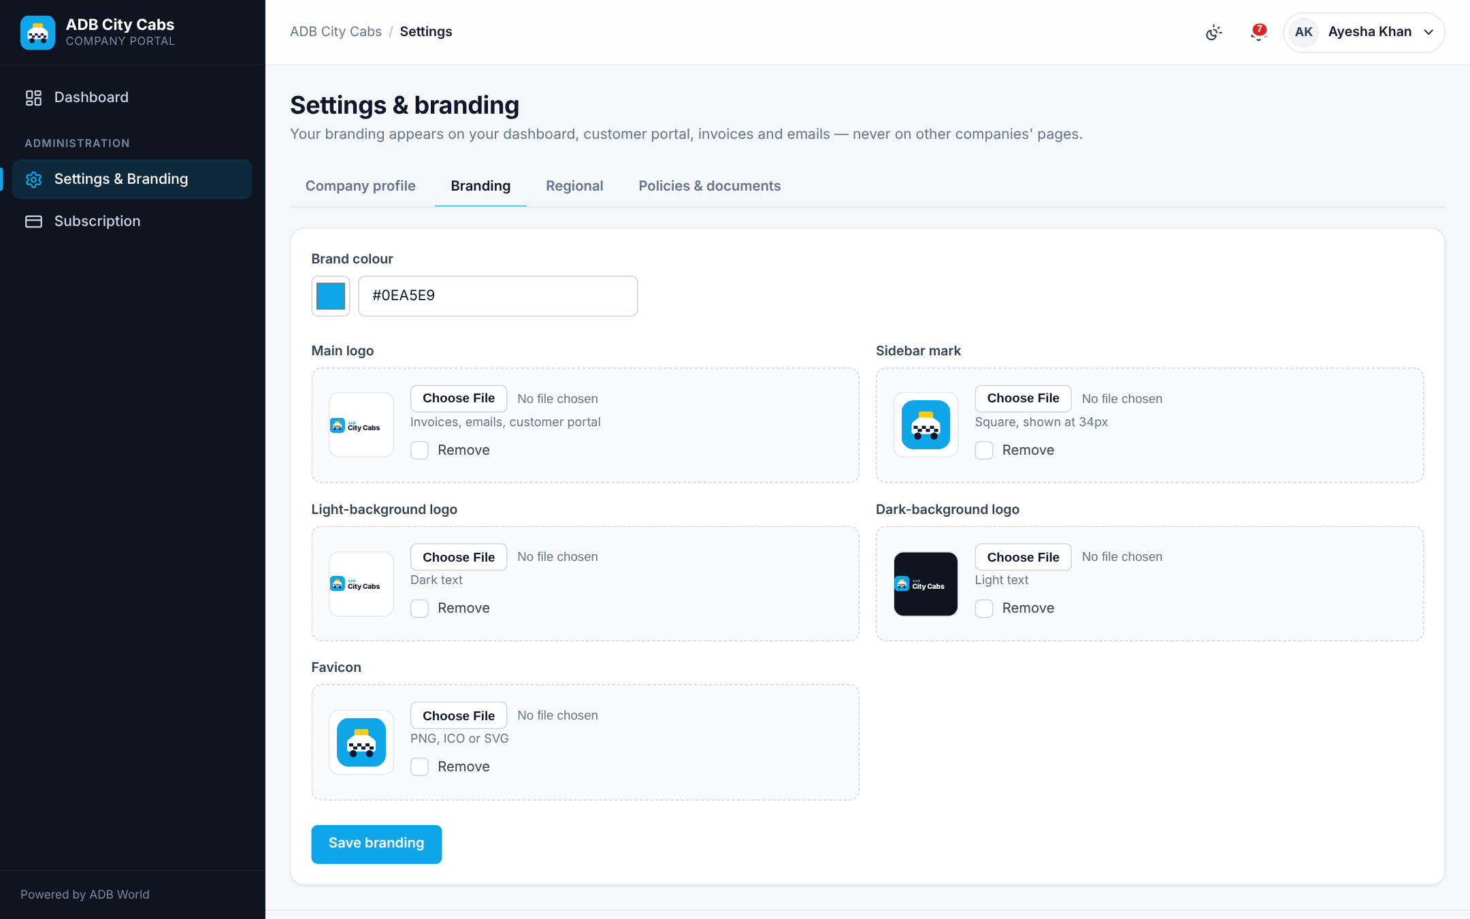Click the Favicon preview thumbnail
This screenshot has width=1470, height=919.
[x=361, y=742]
